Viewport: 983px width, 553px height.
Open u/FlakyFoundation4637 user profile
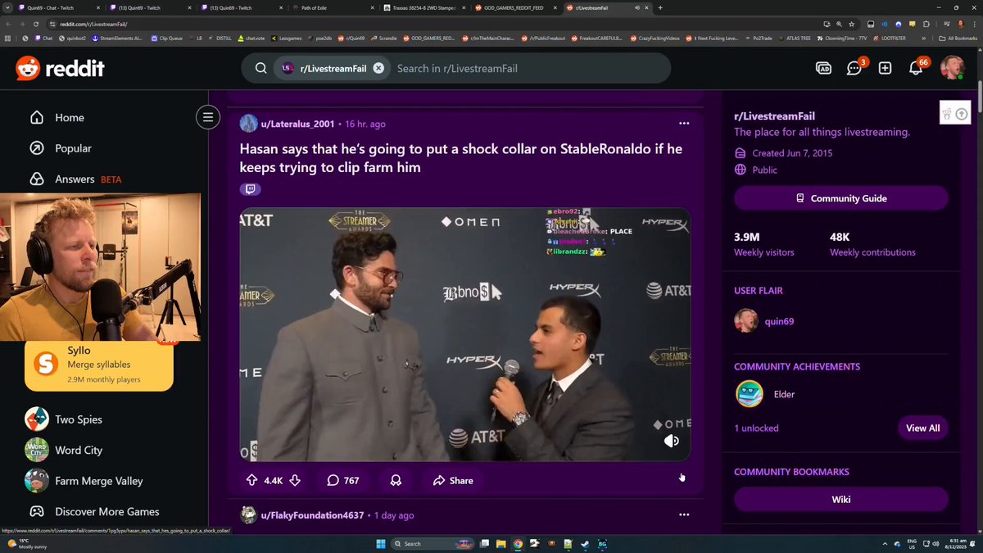point(311,515)
